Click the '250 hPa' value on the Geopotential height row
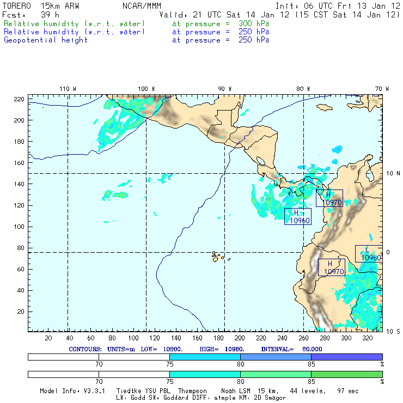The image size is (403, 403). pos(254,40)
